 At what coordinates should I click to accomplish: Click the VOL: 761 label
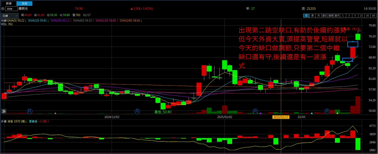pos(7,24)
